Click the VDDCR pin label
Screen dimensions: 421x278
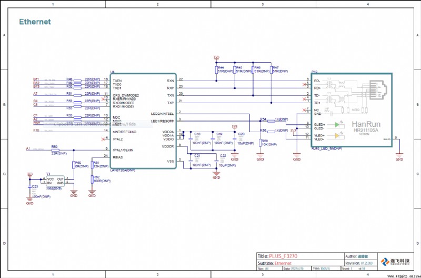(x=168, y=146)
